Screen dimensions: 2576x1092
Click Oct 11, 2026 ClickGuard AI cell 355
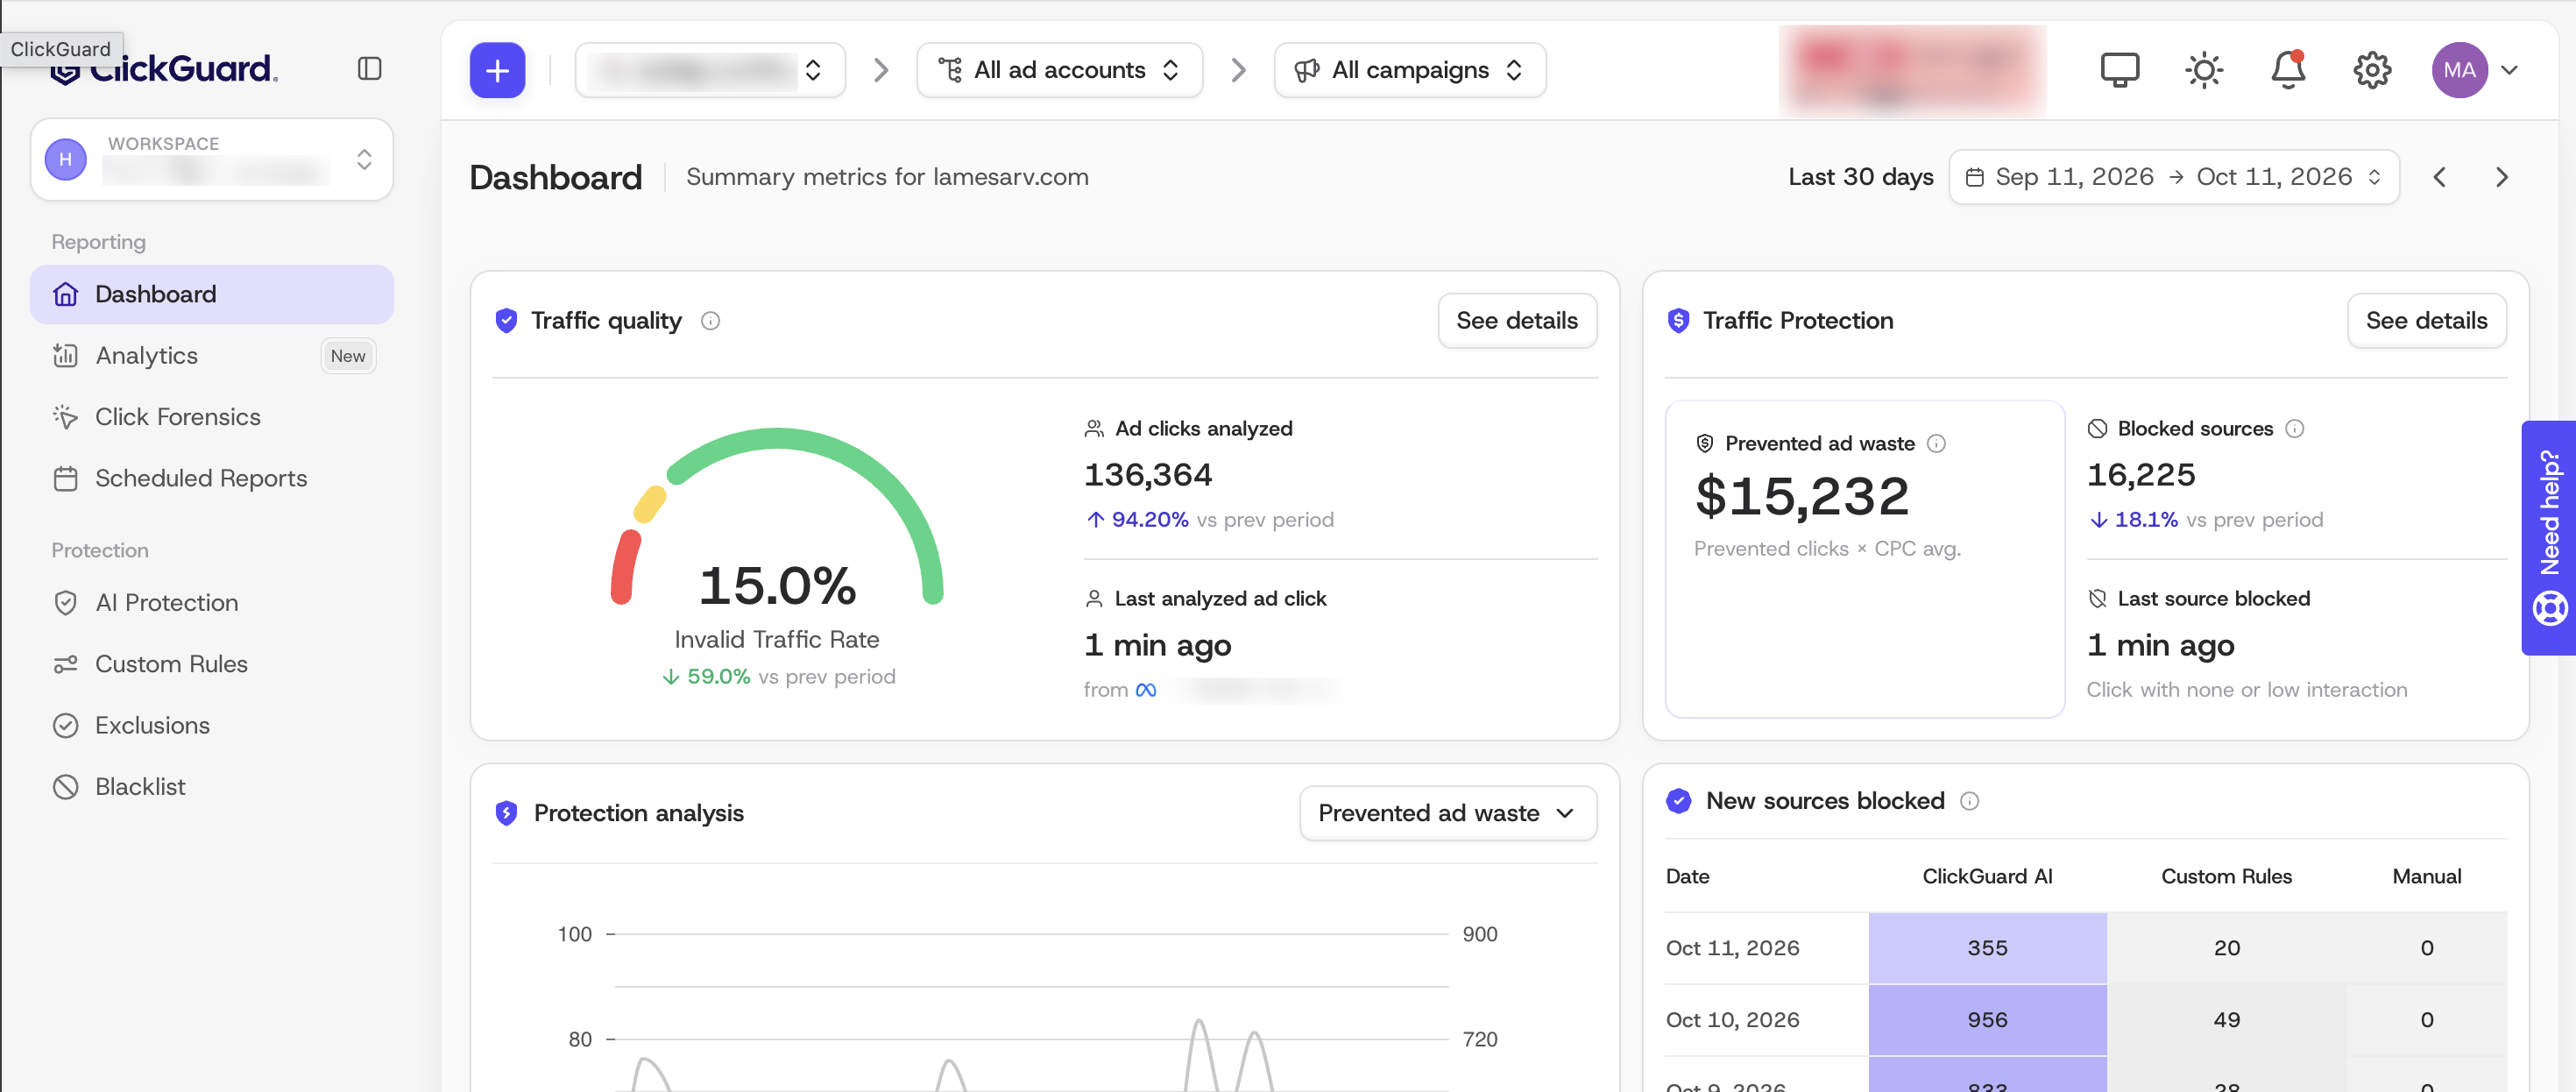pyautogui.click(x=1987, y=947)
